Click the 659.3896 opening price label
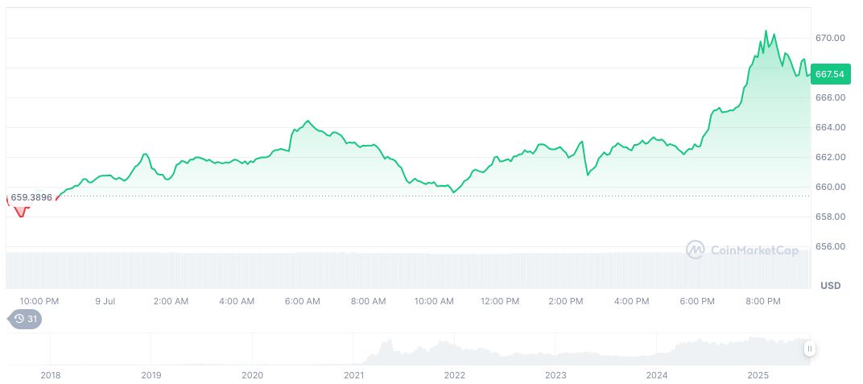Screen dimensions: 863x384 tap(31, 197)
